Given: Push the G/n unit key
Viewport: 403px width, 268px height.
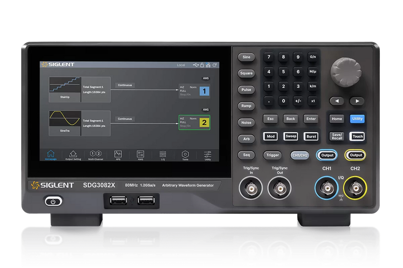Looking at the screenshot, I should click(x=313, y=57).
